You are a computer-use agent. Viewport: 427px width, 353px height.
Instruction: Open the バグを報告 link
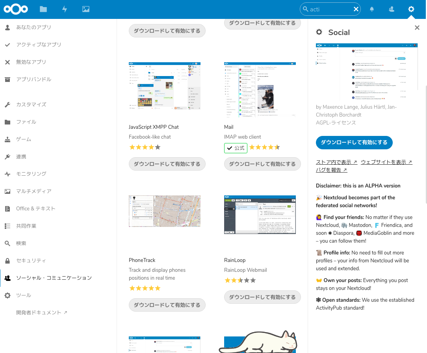click(331, 170)
